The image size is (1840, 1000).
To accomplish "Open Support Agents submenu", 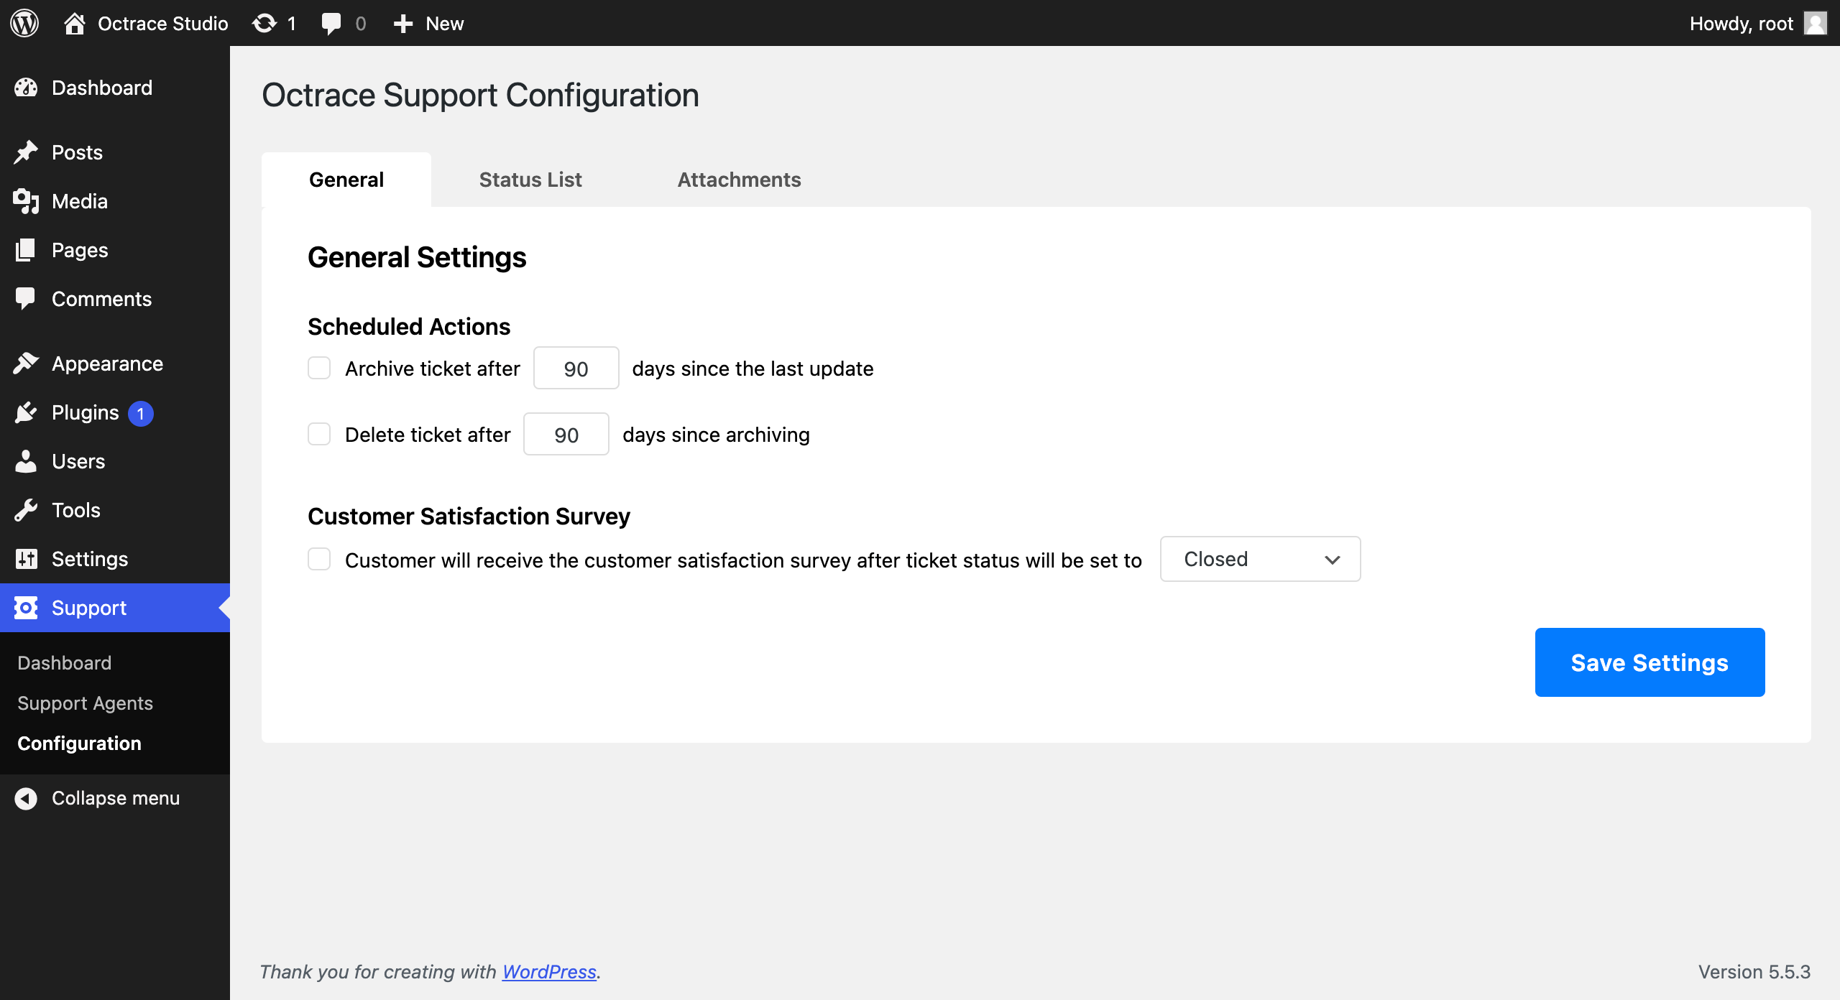I will coord(85,702).
